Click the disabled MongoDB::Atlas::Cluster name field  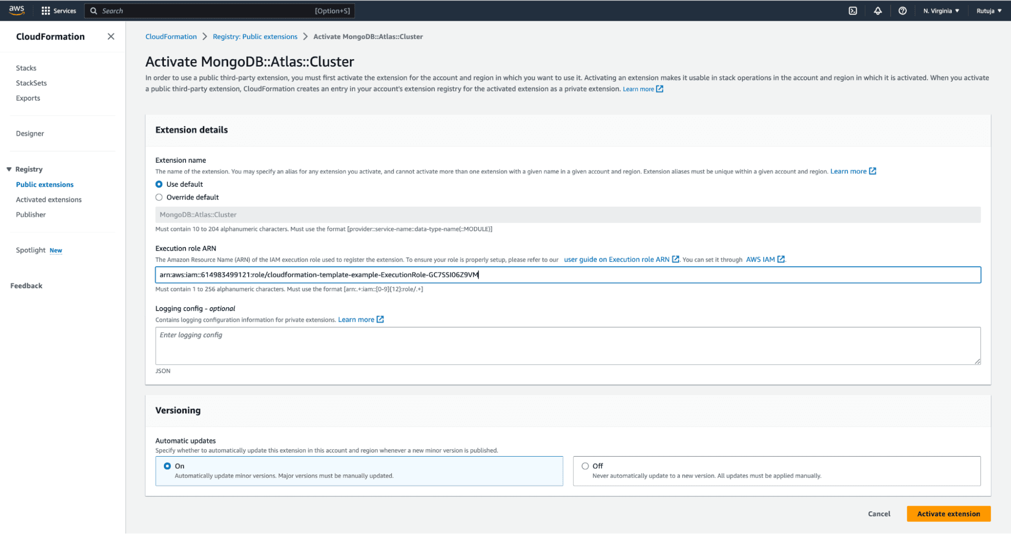pos(567,215)
